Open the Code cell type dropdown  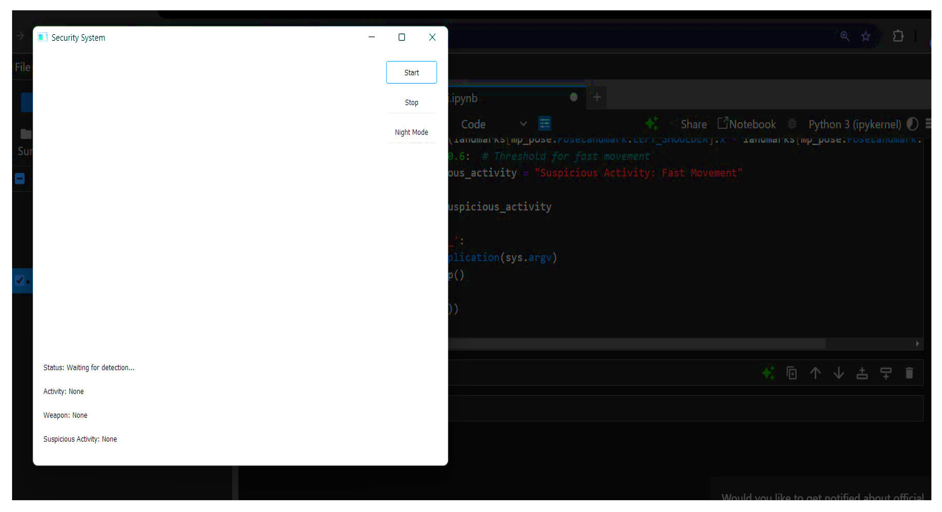click(x=494, y=124)
